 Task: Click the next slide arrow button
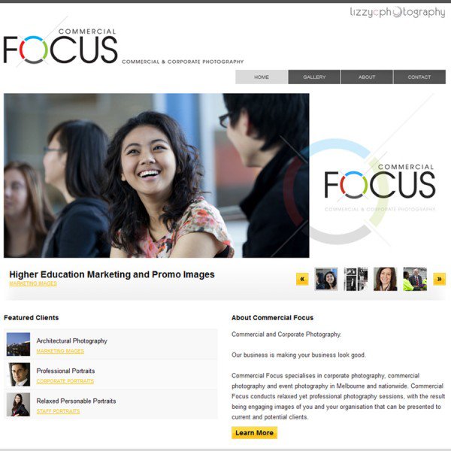(439, 279)
